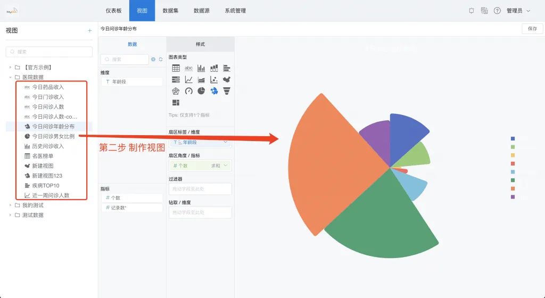Select the gauge chart type
The width and height of the screenshot is (545, 298).
189,91
